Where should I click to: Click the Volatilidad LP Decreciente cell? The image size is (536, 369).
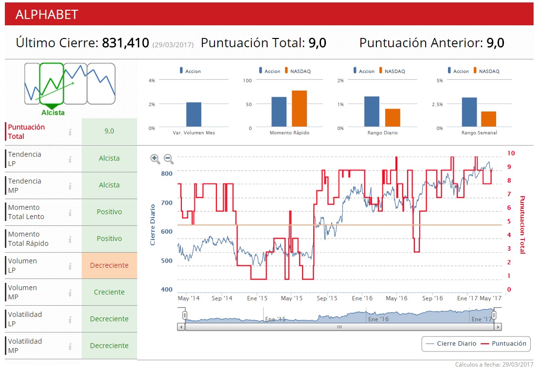109,319
